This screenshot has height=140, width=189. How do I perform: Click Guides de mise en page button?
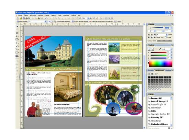pyautogui.click(x=80, y=22)
